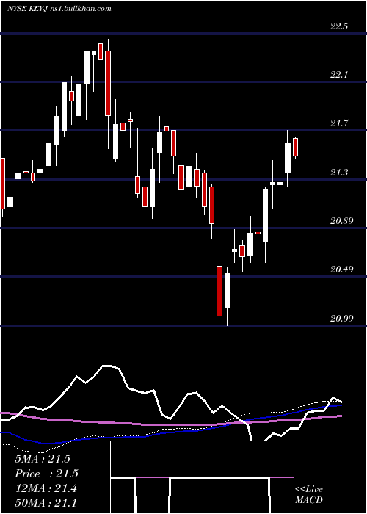Click the last red candlestick on the right
The height and width of the screenshot is (514, 367).
pyautogui.click(x=295, y=148)
